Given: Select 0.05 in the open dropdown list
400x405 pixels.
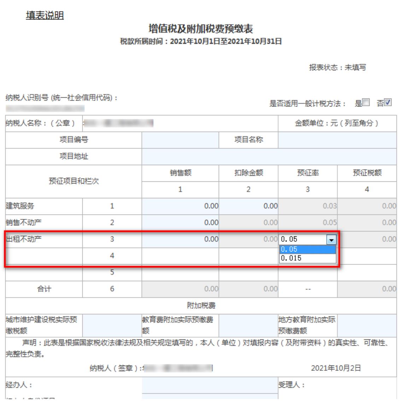Looking at the screenshot, I should [x=307, y=249].
